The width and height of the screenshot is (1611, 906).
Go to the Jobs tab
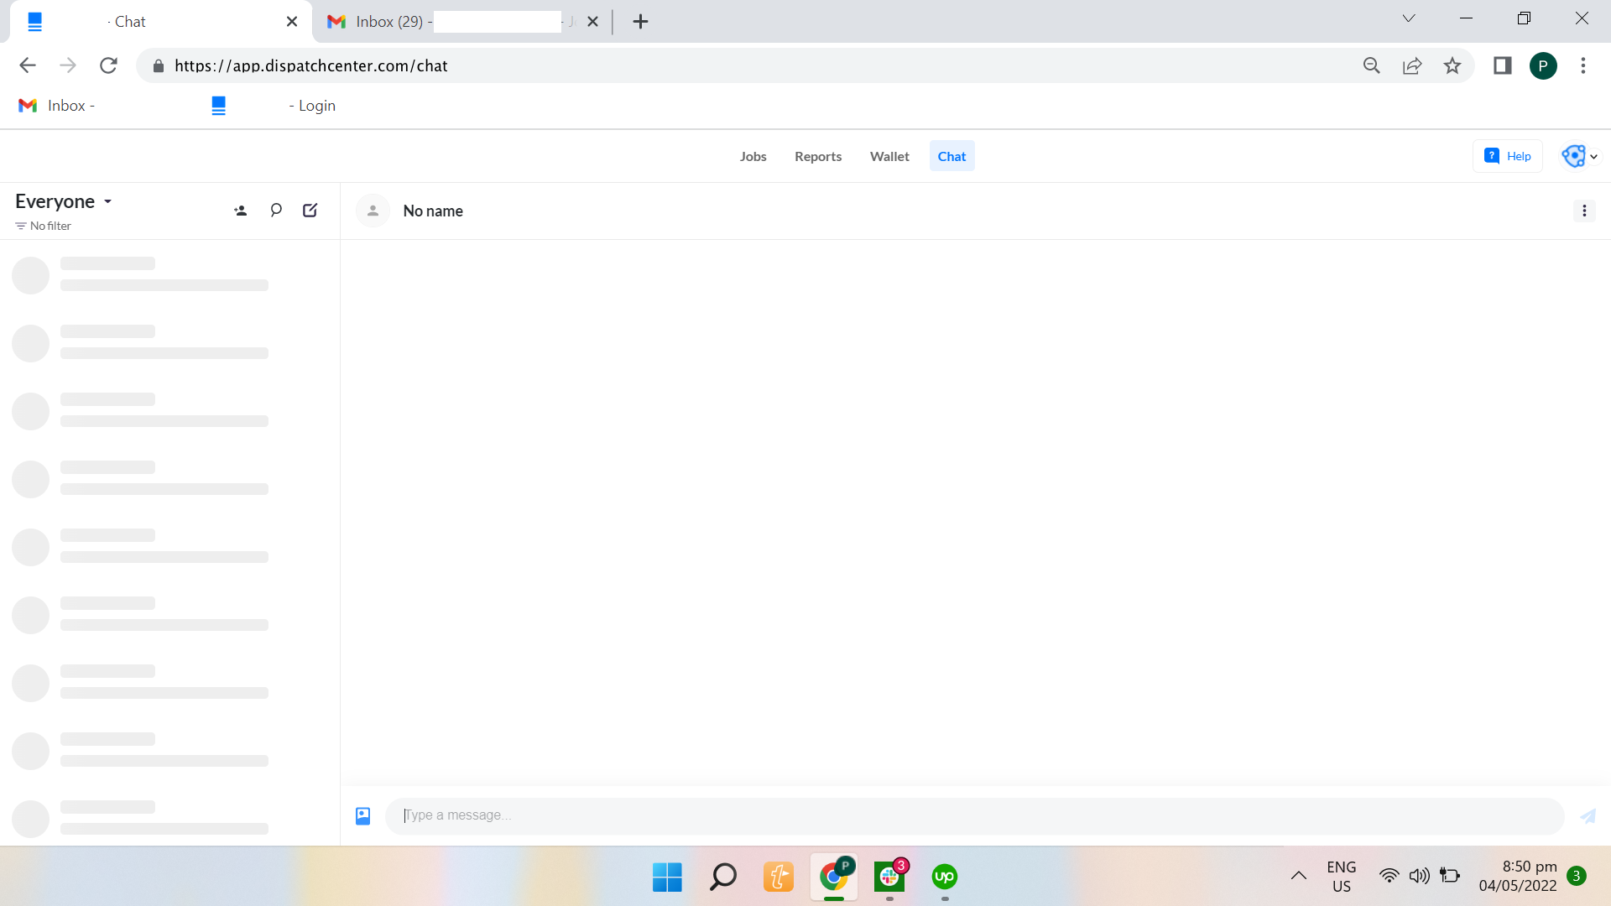[753, 156]
